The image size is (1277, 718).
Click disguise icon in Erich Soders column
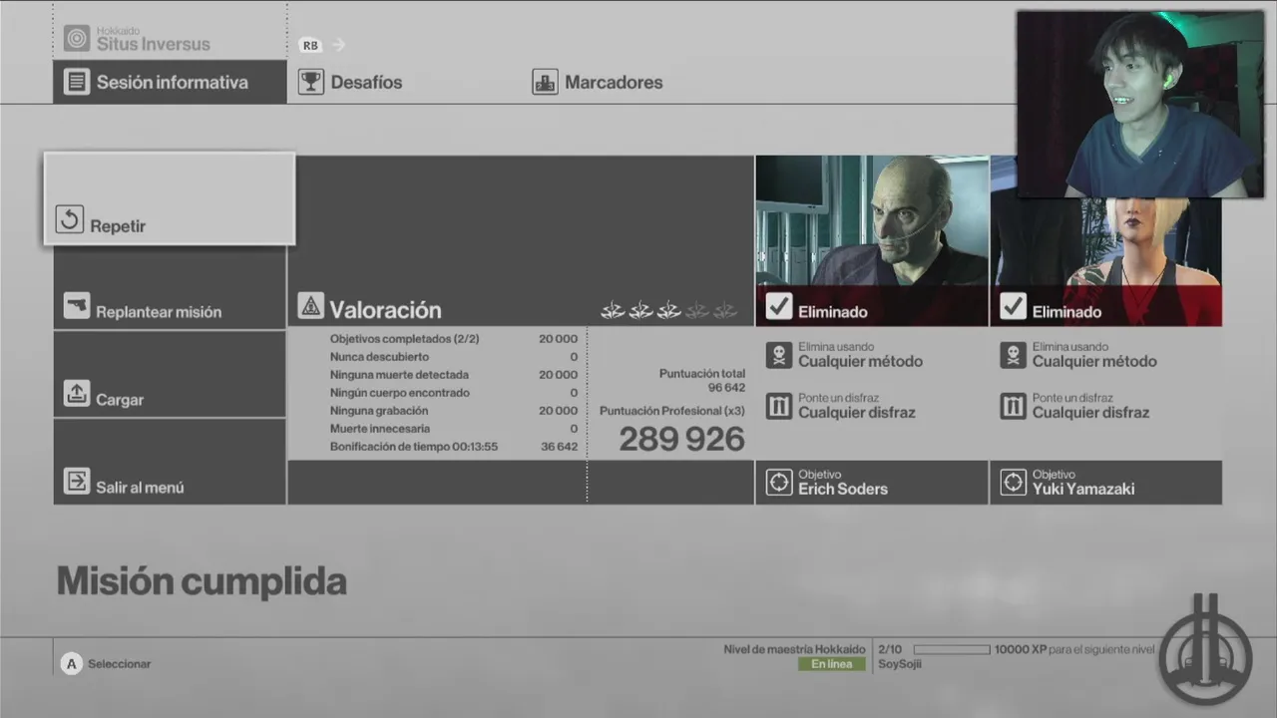click(x=779, y=406)
